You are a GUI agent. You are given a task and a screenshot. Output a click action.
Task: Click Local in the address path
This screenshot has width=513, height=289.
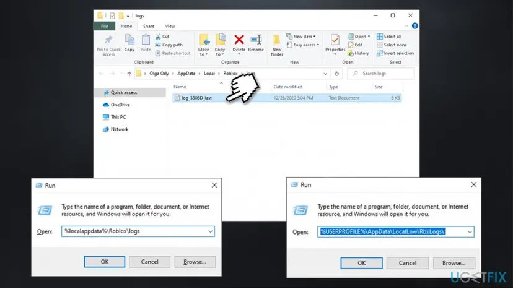click(x=209, y=74)
